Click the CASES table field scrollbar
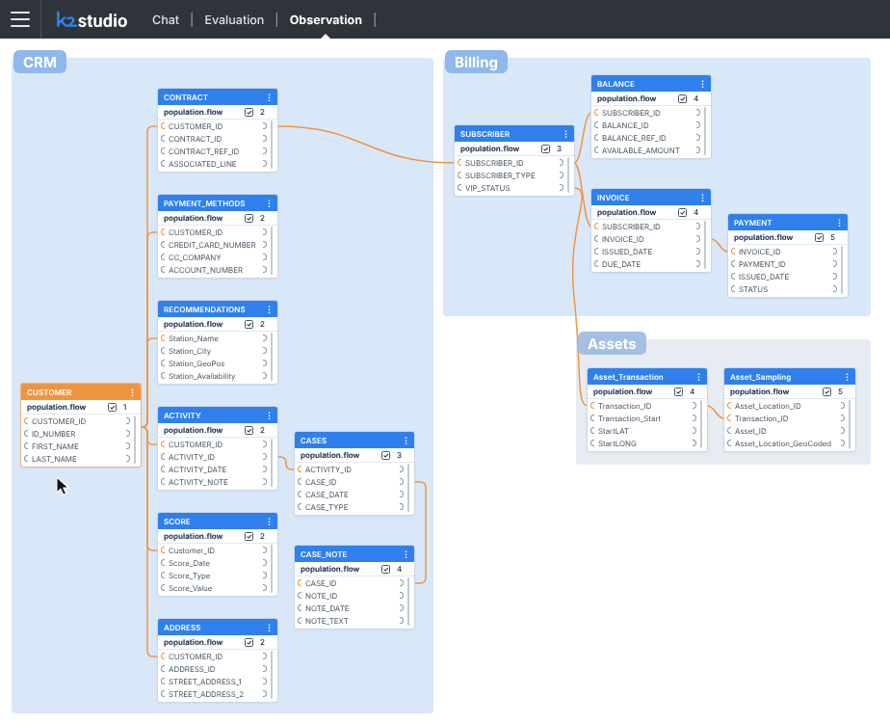The width and height of the screenshot is (890, 723). click(409, 488)
